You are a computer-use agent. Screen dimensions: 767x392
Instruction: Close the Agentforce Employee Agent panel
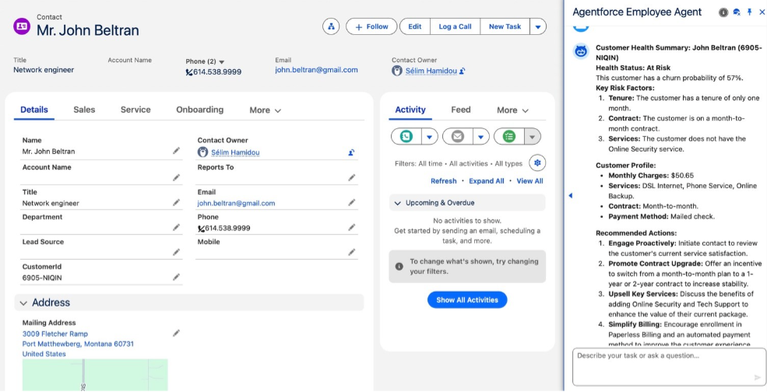762,12
